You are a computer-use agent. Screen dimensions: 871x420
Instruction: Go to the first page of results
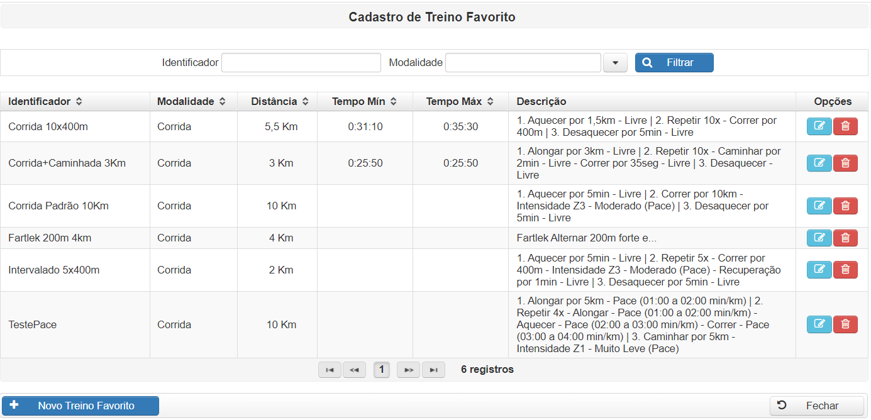[x=330, y=370]
